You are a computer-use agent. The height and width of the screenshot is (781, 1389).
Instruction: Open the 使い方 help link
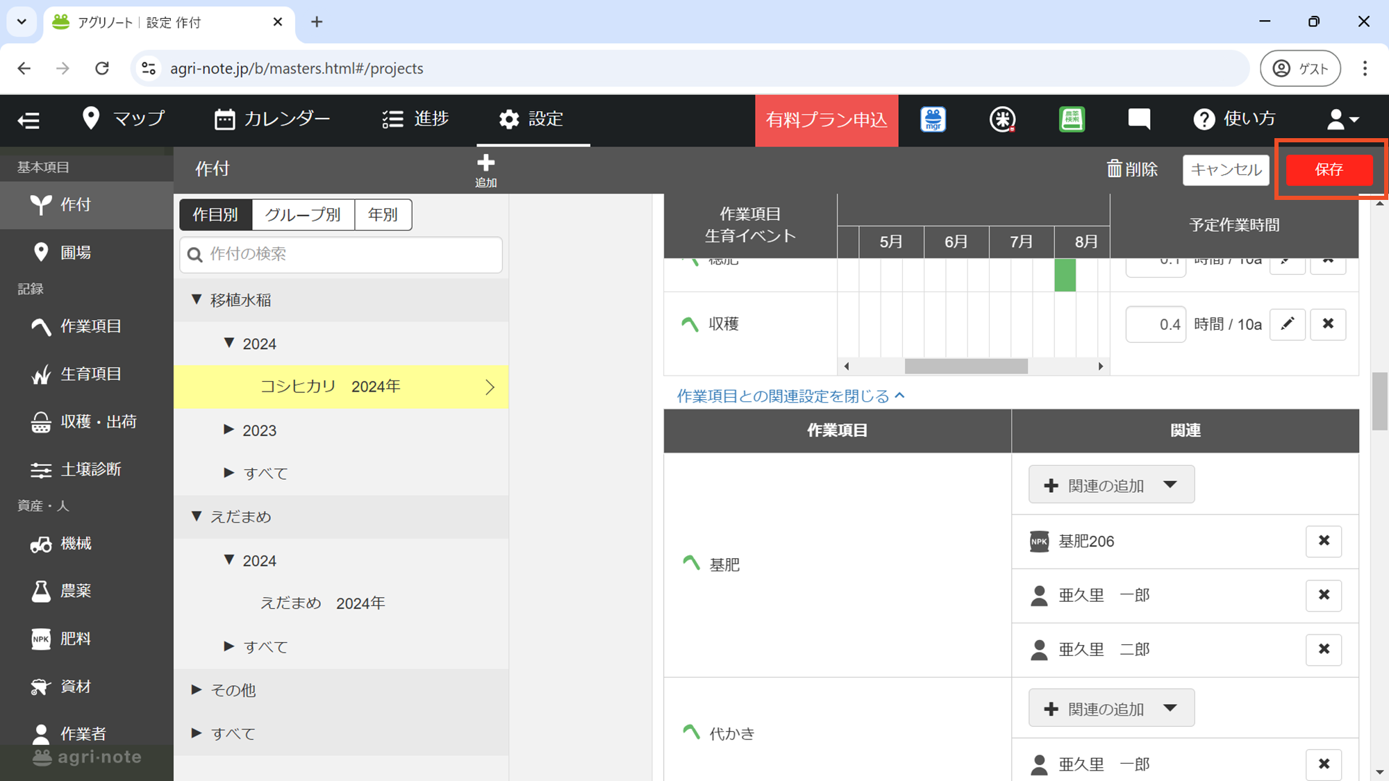coord(1234,119)
